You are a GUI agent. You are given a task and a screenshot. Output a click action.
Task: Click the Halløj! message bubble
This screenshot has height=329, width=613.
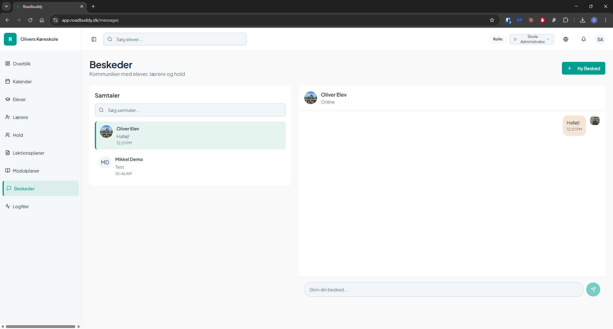tap(574, 126)
